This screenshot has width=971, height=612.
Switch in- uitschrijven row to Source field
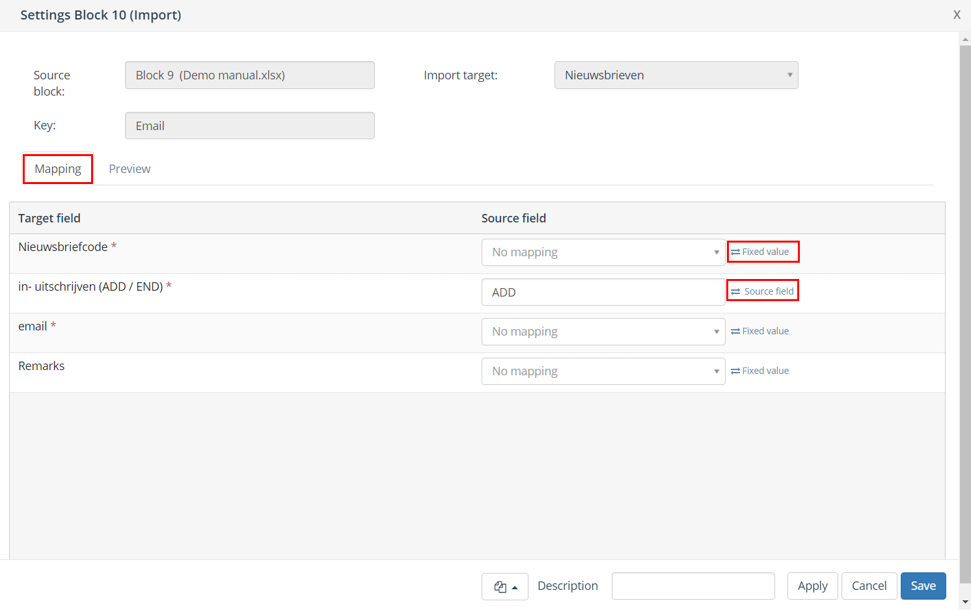click(762, 291)
